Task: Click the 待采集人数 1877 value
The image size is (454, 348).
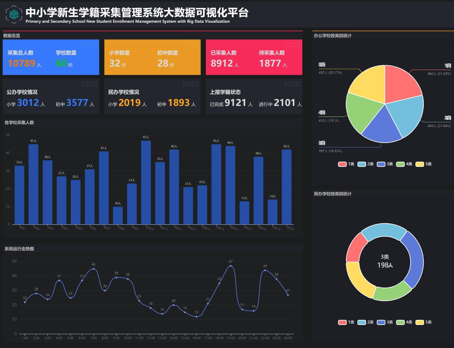Action: [270, 63]
